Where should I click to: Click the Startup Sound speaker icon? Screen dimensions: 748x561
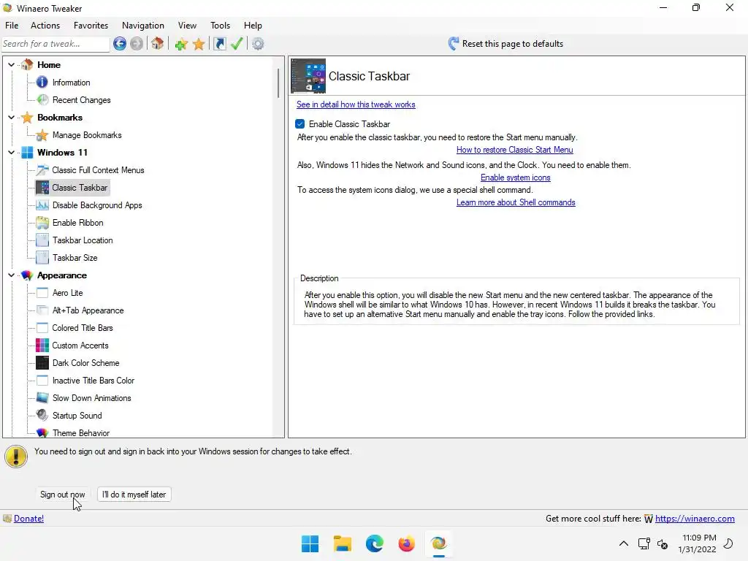click(x=42, y=416)
